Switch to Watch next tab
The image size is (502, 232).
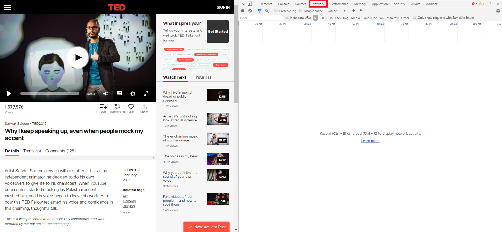point(175,77)
